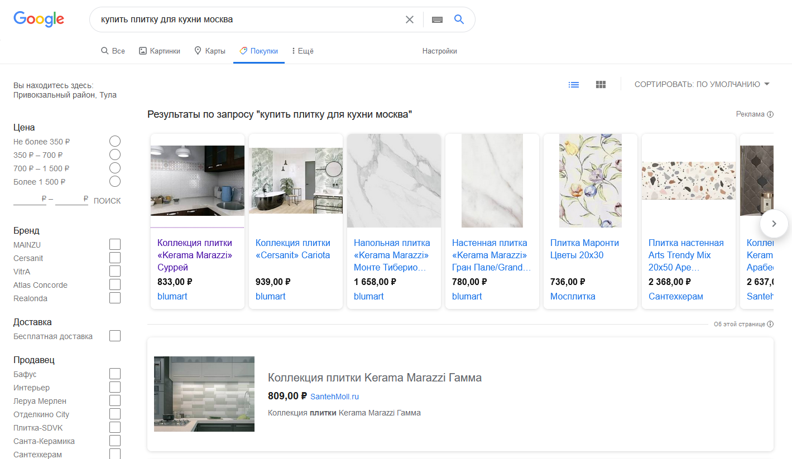792x459 pixels.
Task: Clear the search box text
Action: click(x=409, y=20)
